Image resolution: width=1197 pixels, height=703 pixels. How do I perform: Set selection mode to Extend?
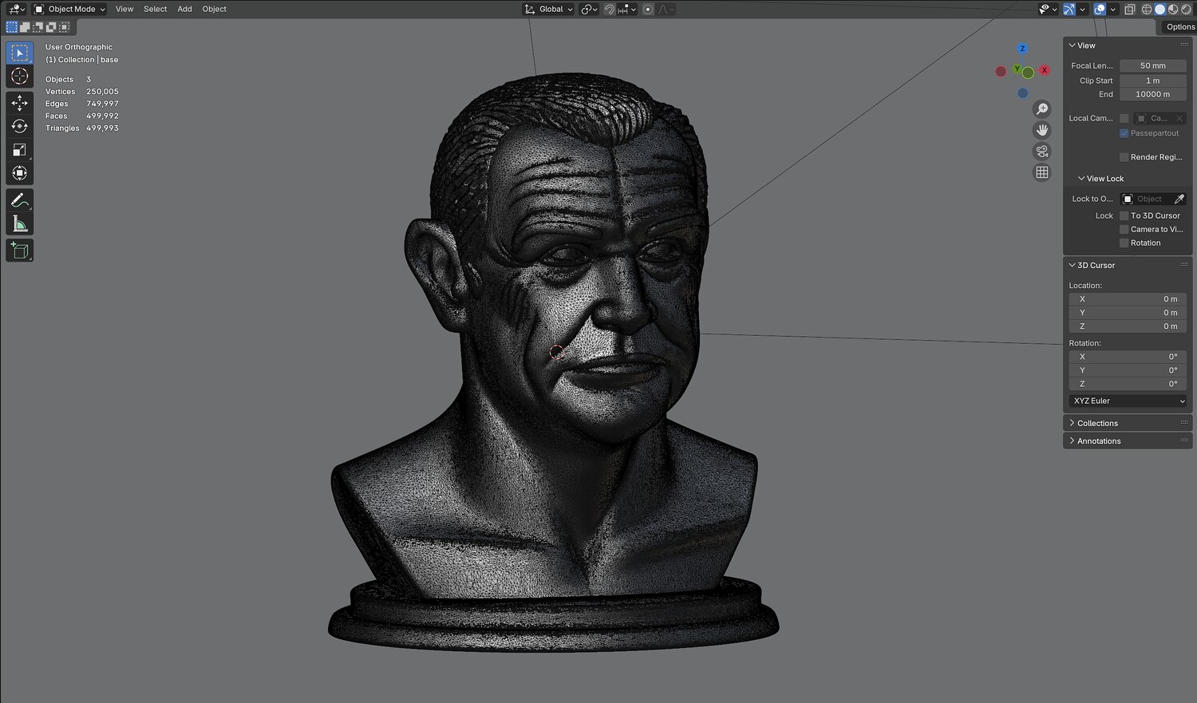pyautogui.click(x=25, y=27)
